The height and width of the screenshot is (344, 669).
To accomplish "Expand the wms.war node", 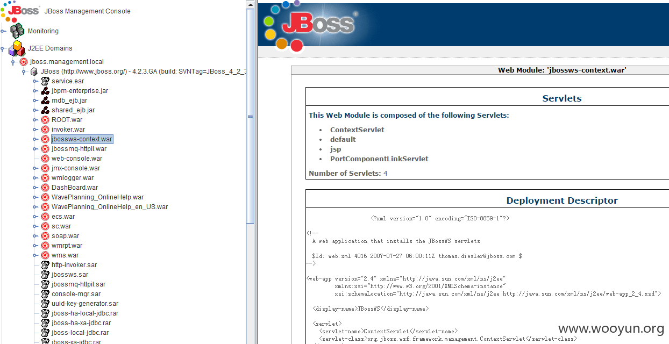I will coord(35,255).
